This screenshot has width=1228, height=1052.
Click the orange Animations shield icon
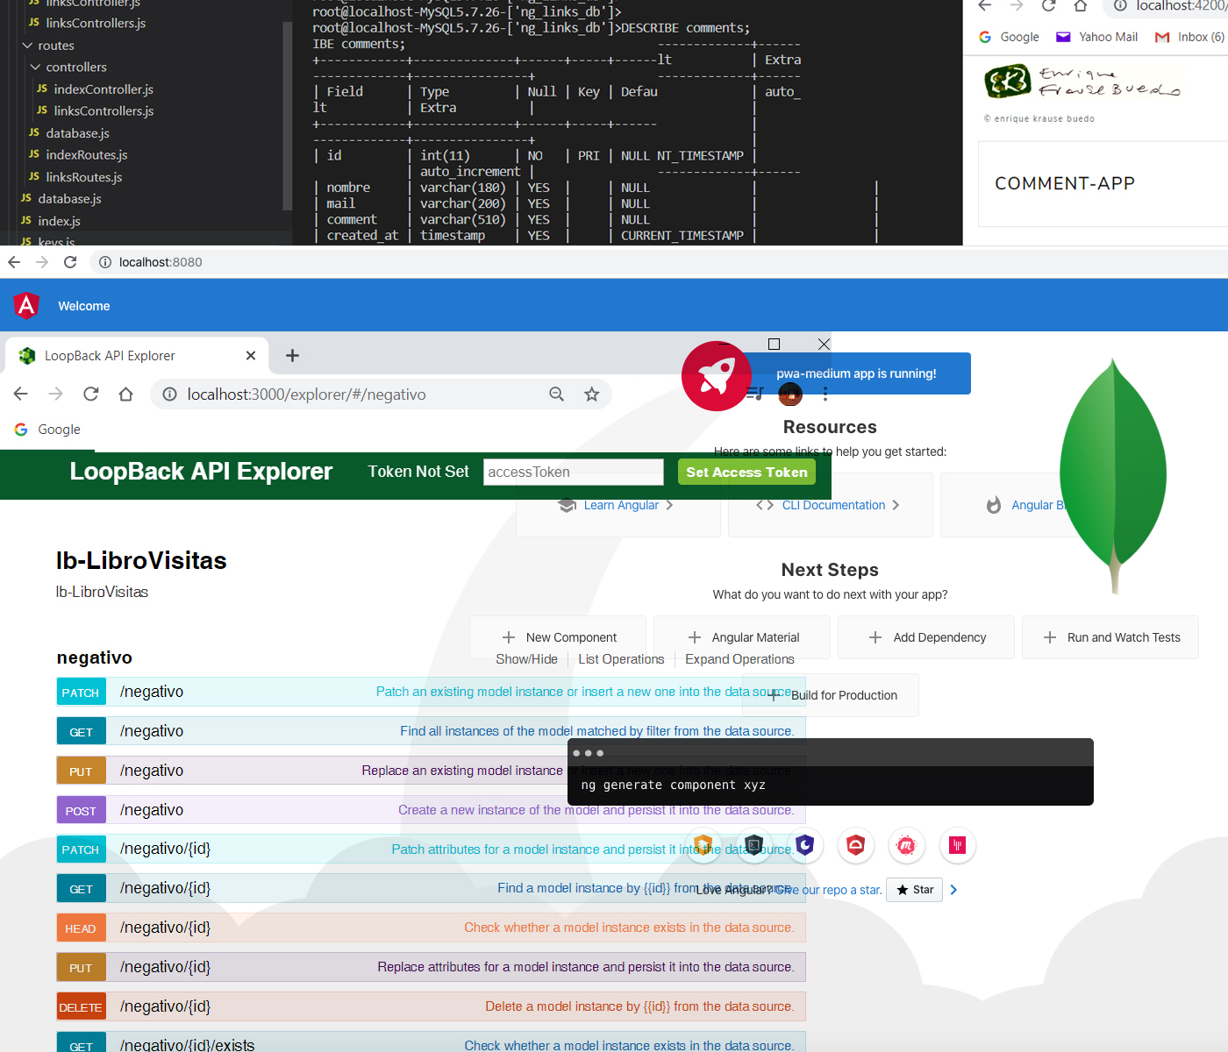(x=703, y=845)
